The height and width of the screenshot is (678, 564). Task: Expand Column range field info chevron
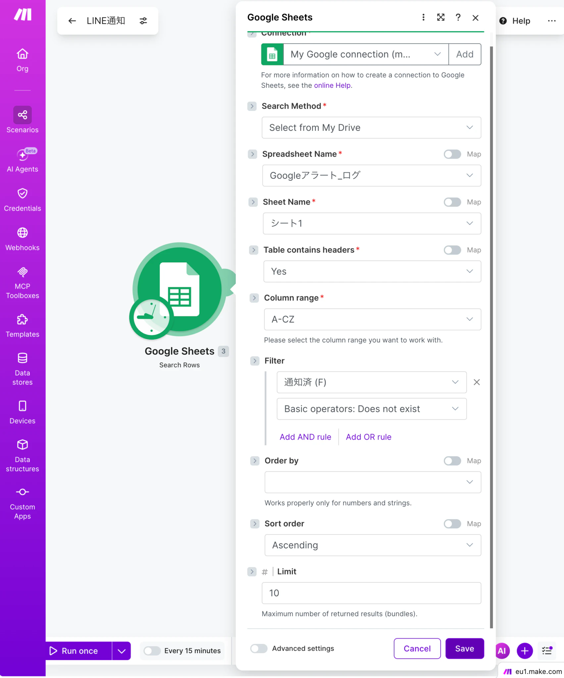coord(254,298)
